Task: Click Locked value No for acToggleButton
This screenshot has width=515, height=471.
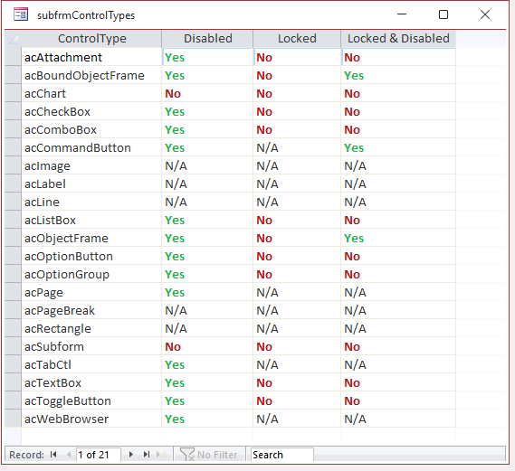Action: coord(297,400)
